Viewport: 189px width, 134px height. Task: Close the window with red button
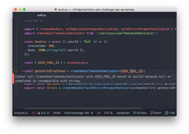[x=15, y=9]
